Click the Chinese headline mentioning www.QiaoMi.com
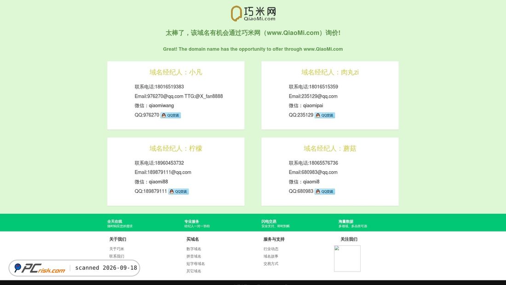 (x=253, y=33)
